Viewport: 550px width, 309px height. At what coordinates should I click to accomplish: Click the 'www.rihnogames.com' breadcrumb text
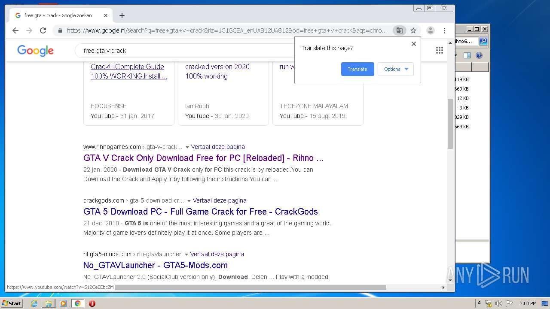coord(112,147)
